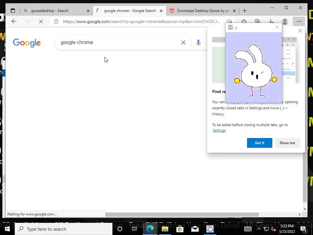Show hidden tray icons chevron
Viewport: 313px width, 235px height.
click(259, 229)
